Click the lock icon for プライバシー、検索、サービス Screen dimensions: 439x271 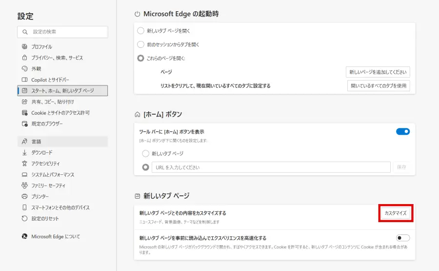tap(25, 58)
